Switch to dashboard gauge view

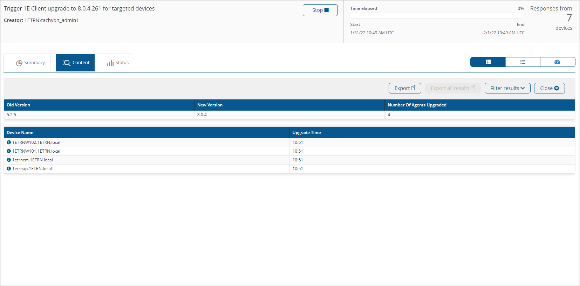coord(557,62)
